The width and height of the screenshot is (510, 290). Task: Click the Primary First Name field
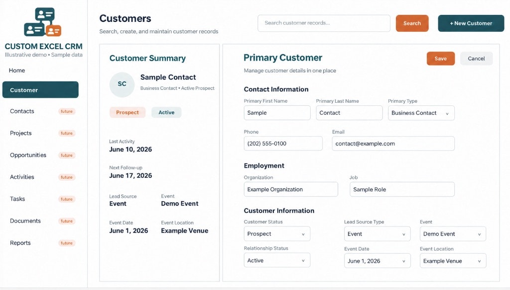click(x=277, y=113)
